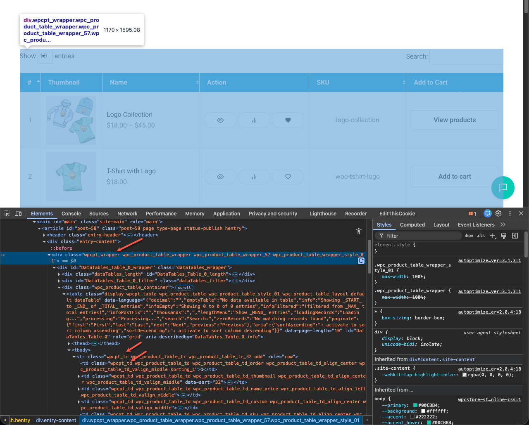This screenshot has height=425, width=529.
Task: Open the floating chat widget
Action: pos(503,188)
